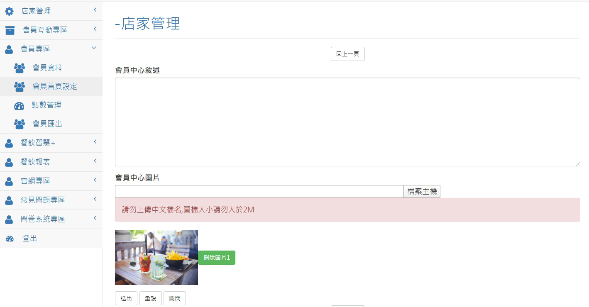Click the dashboard gauge icon beside 點數管理
This screenshot has width=589, height=307.
[x=19, y=105]
